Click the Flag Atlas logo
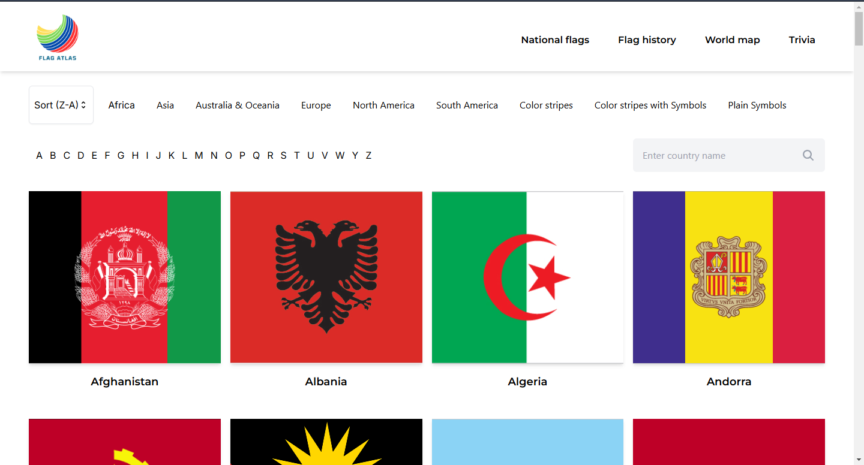The width and height of the screenshot is (864, 465). 58,38
